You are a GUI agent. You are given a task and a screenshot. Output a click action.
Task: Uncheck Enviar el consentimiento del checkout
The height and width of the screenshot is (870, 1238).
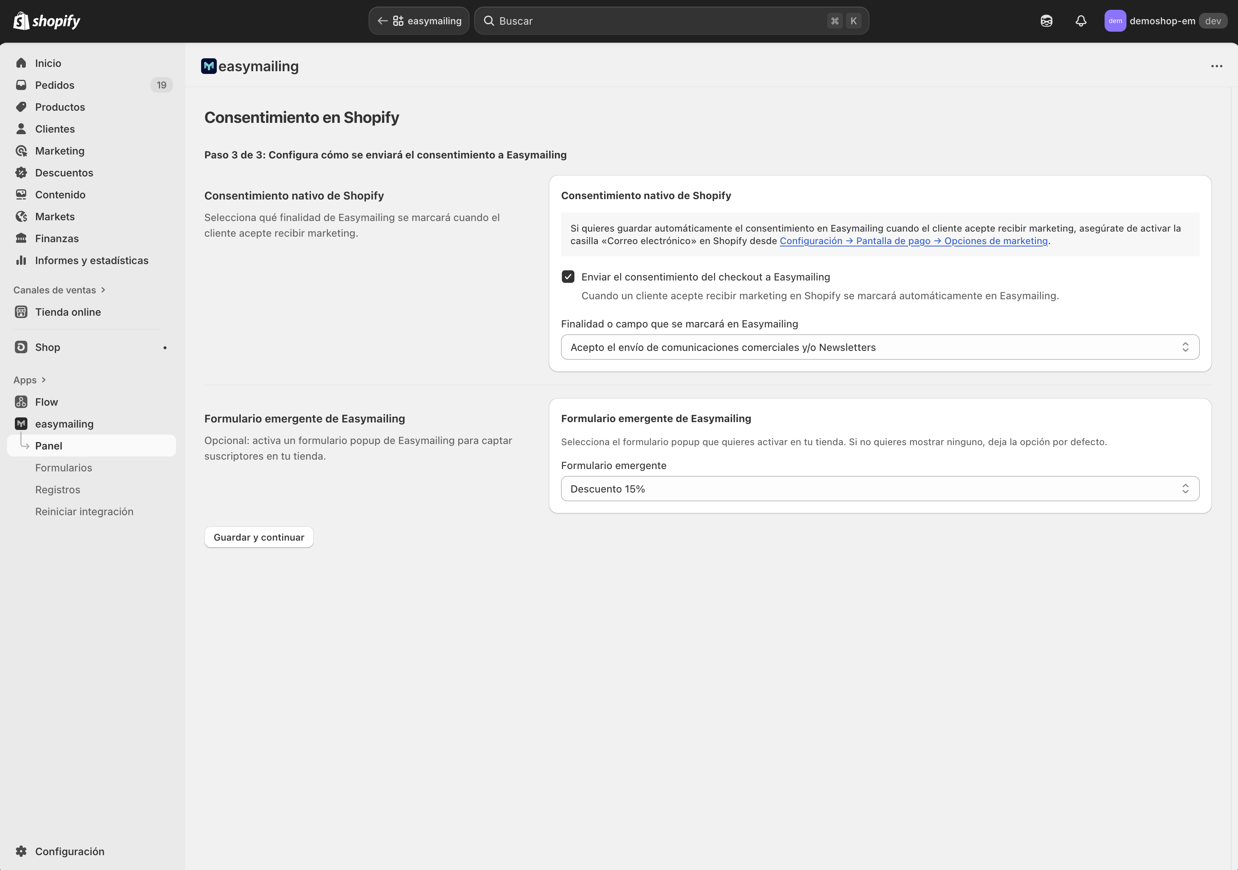coord(568,277)
